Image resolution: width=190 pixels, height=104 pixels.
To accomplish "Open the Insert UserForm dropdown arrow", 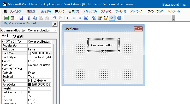I will (x=17, y=18).
